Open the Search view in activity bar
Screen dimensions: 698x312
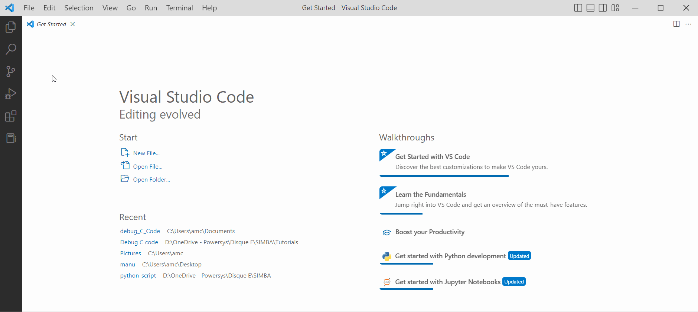point(11,49)
